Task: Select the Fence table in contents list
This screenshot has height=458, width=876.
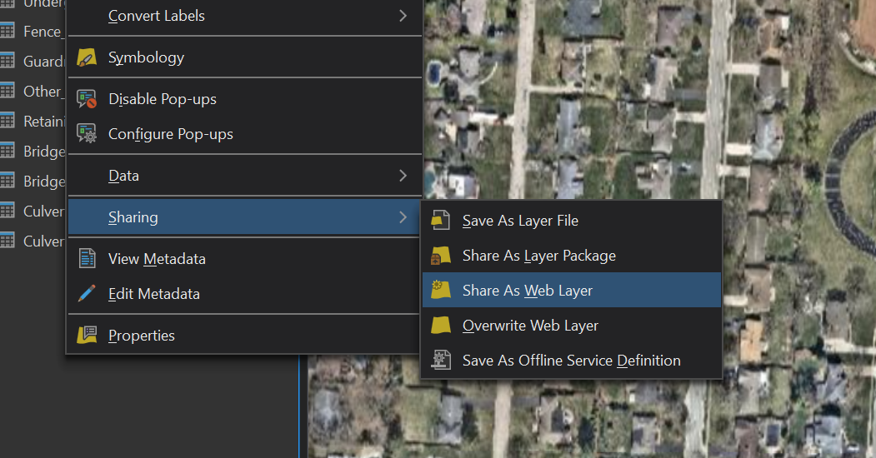Action: coord(40,32)
